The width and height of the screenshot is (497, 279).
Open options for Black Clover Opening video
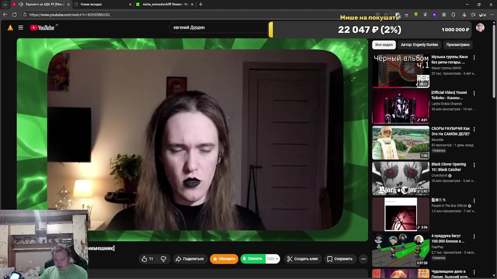pos(474,165)
